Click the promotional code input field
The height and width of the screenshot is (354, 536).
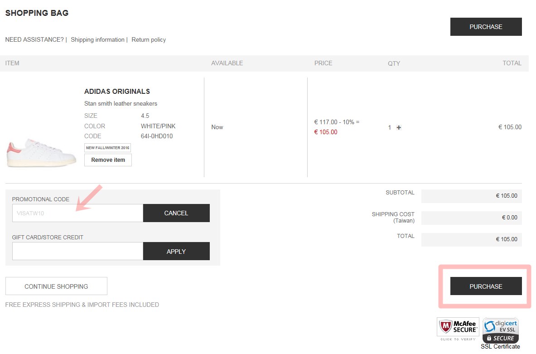click(77, 213)
